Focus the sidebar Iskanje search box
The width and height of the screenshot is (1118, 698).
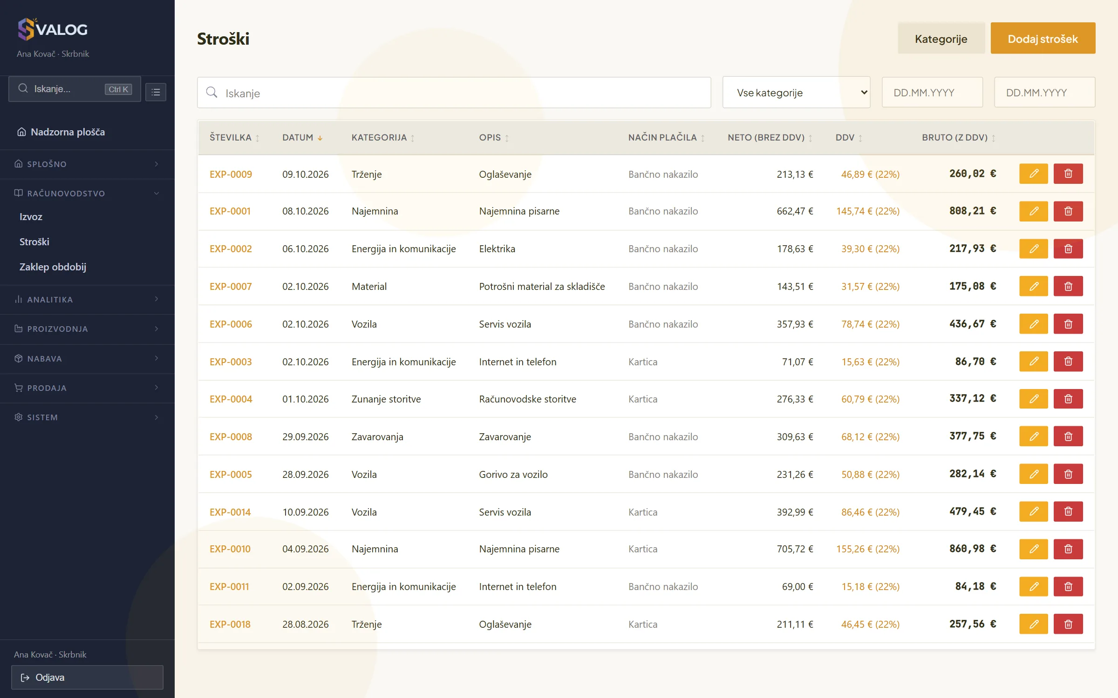point(75,89)
